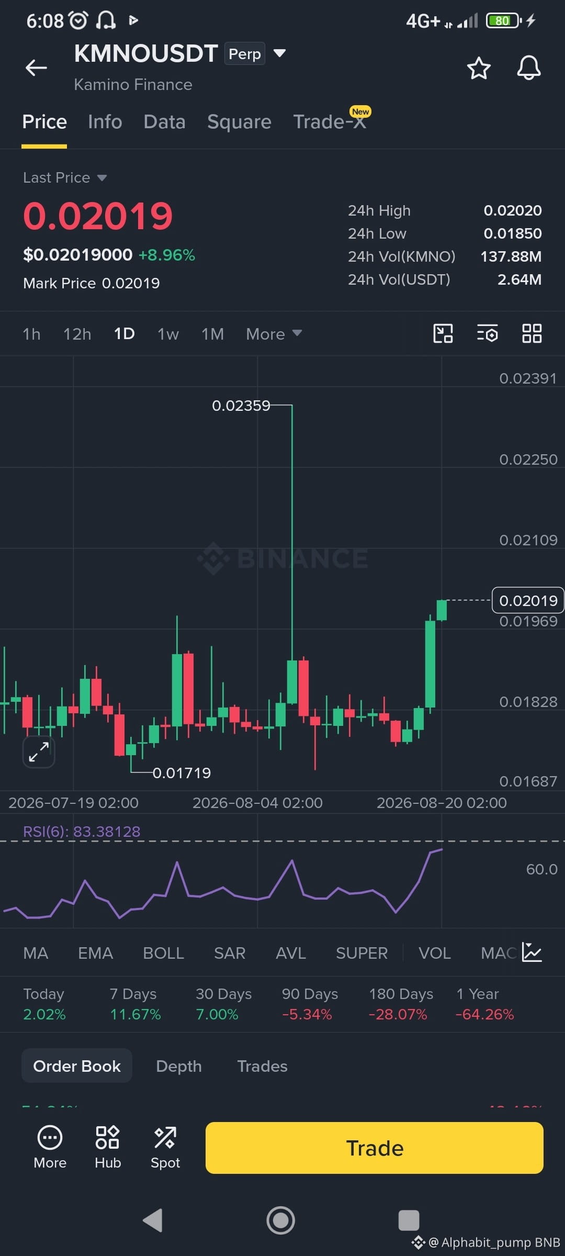Tap the Android back navigation button
This screenshot has width=565, height=1256.
153,1220
